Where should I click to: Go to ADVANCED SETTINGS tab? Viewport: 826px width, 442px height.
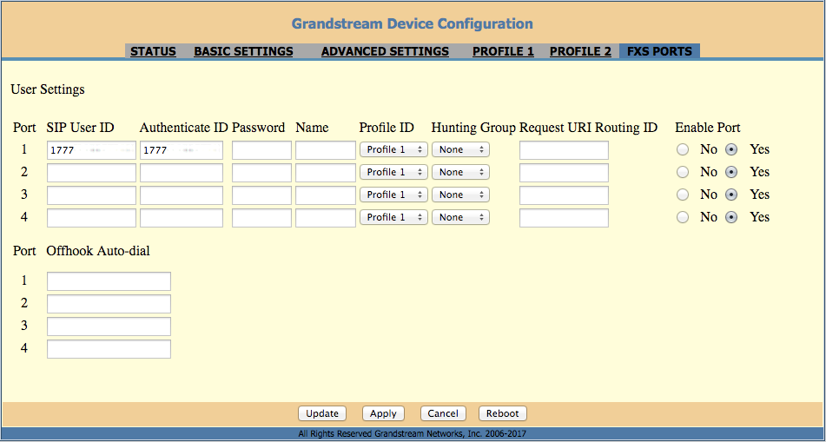click(x=385, y=51)
